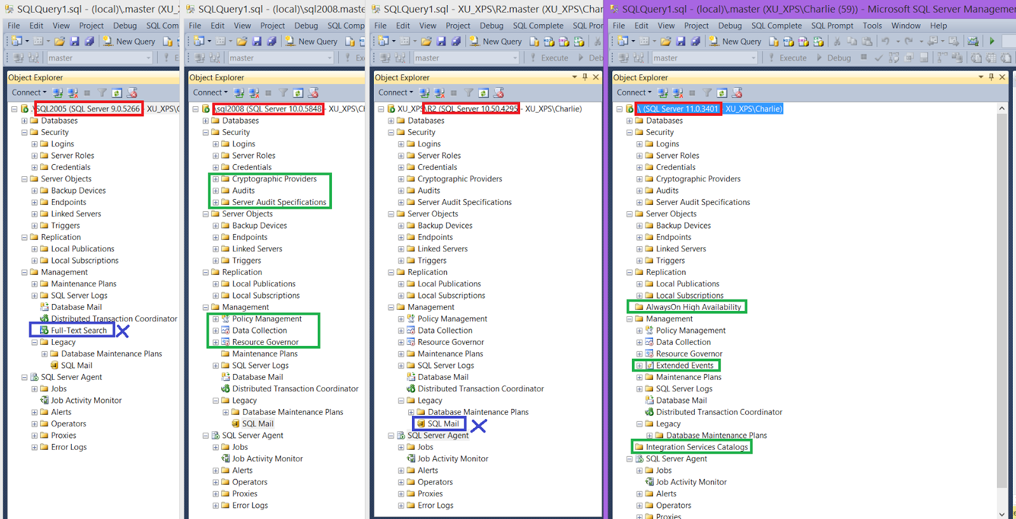Open File menu in SQL2005 window
This screenshot has height=519, width=1016.
click(x=13, y=25)
